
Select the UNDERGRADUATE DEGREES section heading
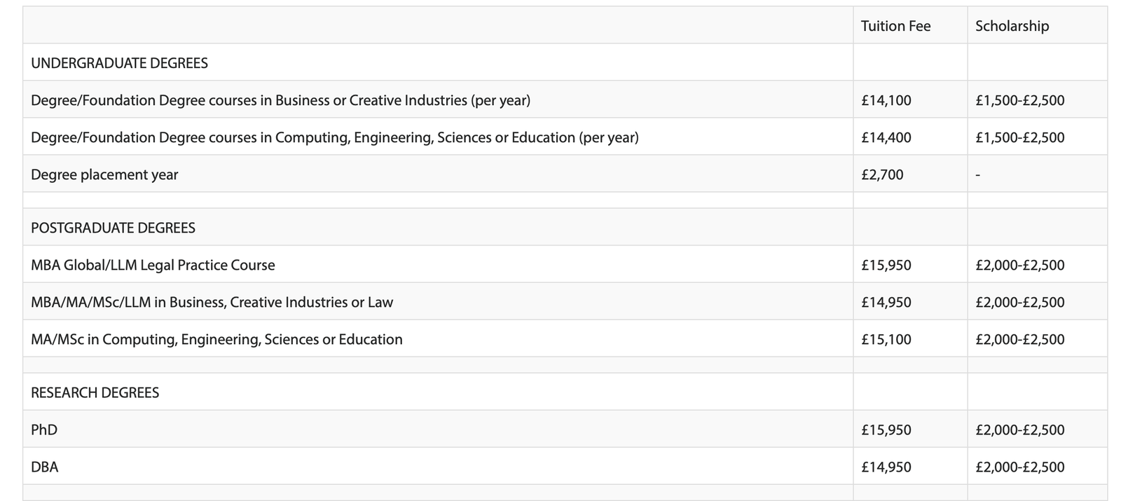[119, 63]
